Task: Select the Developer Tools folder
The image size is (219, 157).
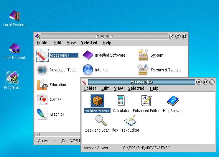Action: tap(42, 70)
